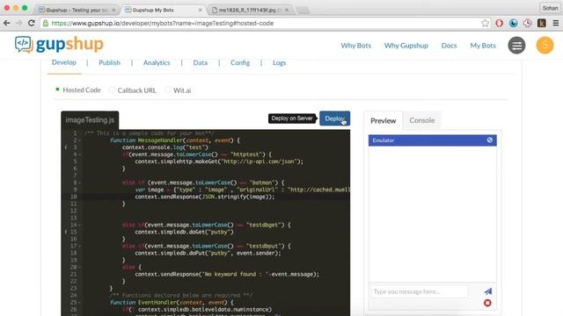Collapse code fold arrow at line 14

tap(80, 225)
